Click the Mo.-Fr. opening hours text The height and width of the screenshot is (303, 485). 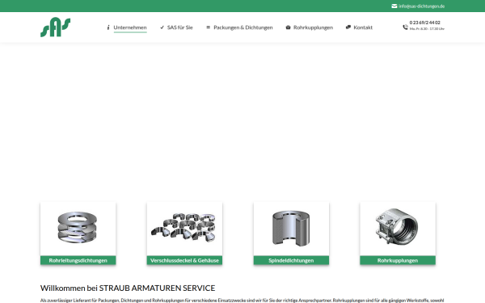click(x=427, y=29)
